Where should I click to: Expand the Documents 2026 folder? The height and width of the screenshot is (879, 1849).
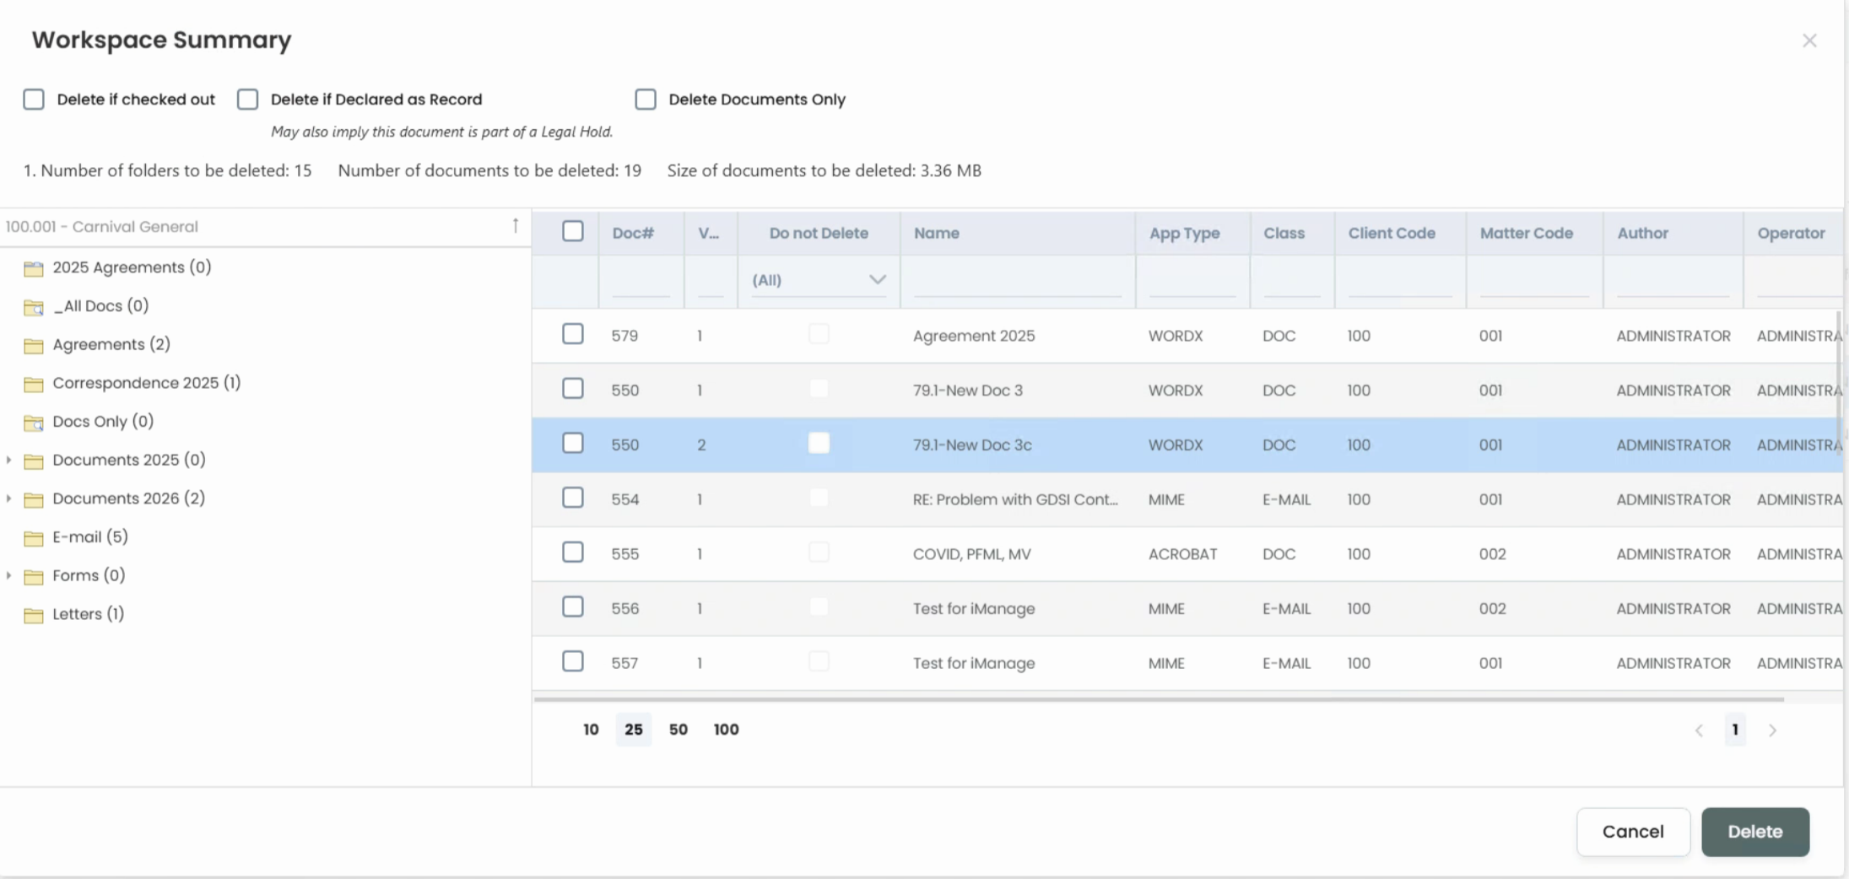[x=8, y=499]
